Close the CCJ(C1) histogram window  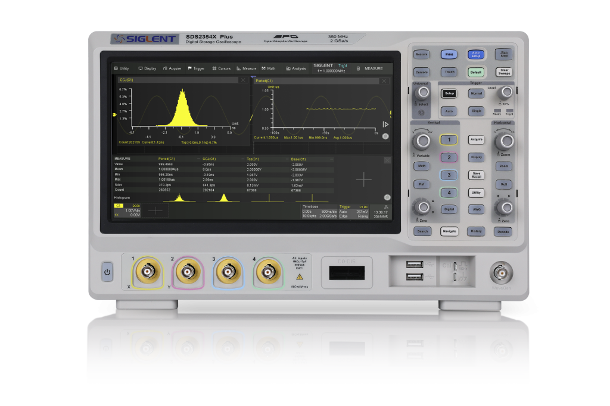pos(242,80)
